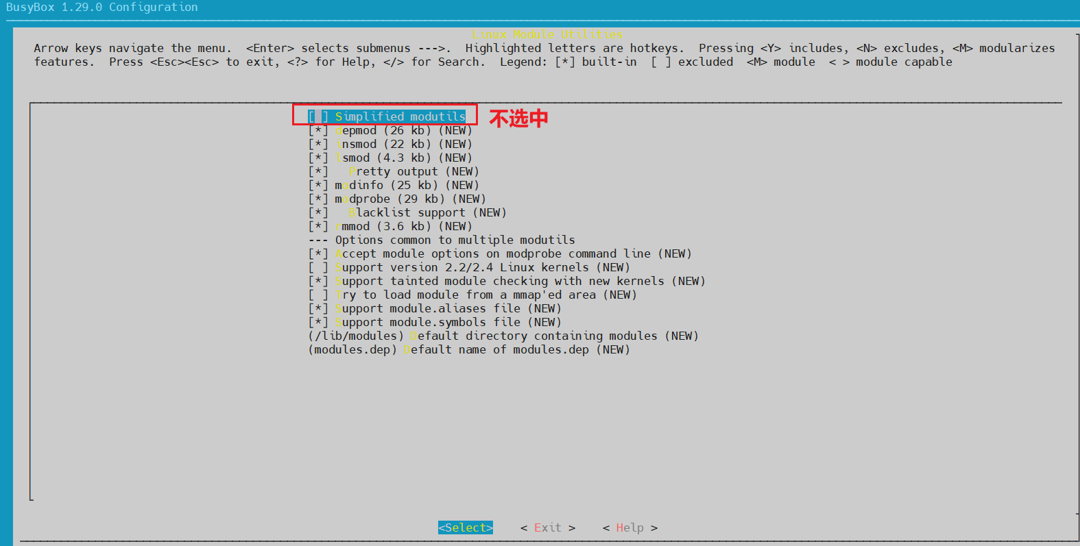Toggle Support version 2.2/2.4 Linux kernels
1080x546 pixels.
[x=469, y=267]
